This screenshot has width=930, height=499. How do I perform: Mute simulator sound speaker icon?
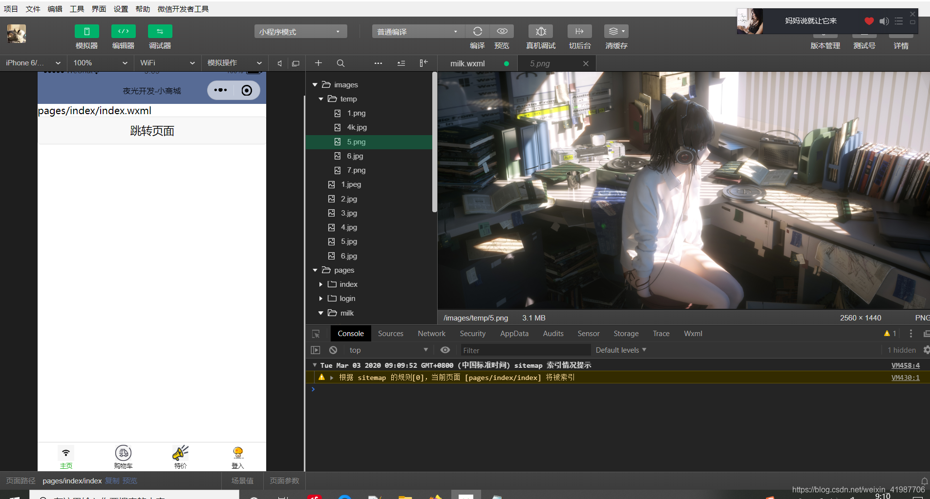click(280, 63)
